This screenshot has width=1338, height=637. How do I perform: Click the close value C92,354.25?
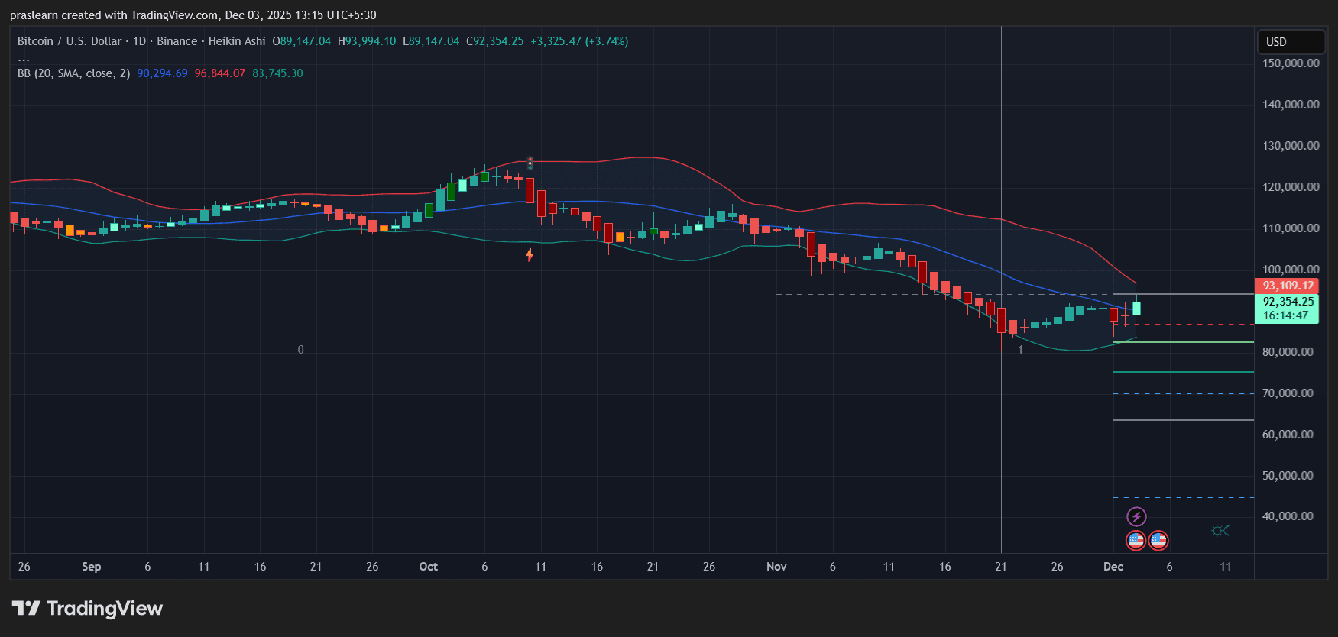point(495,41)
